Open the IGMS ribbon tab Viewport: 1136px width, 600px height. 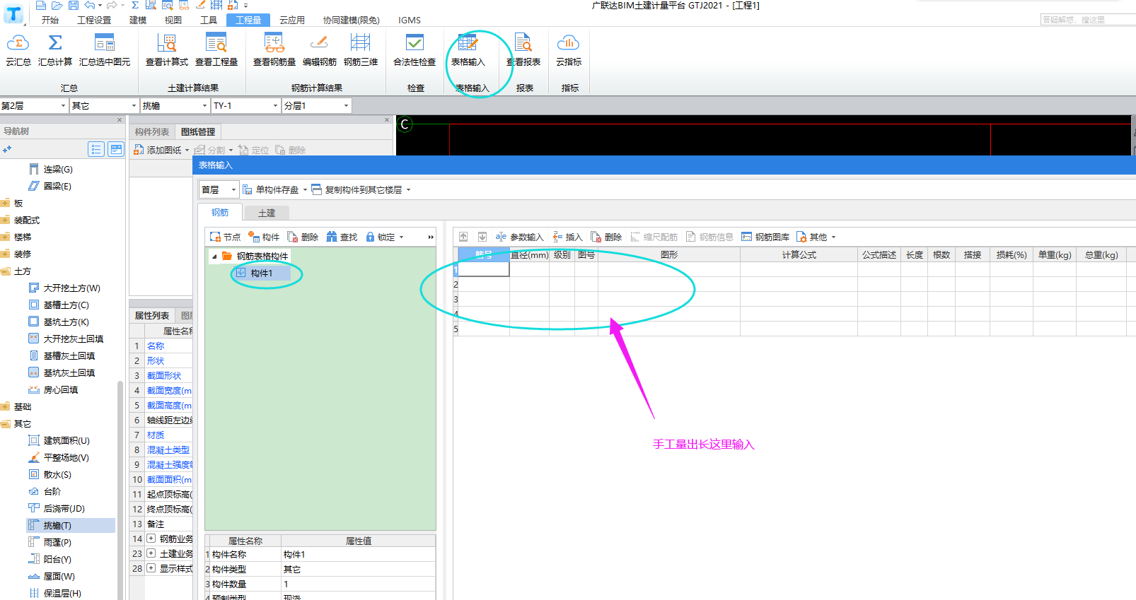(410, 20)
